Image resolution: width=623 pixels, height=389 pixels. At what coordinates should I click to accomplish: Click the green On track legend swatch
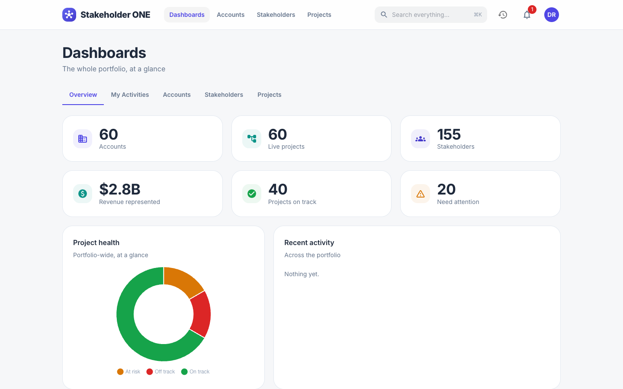click(x=184, y=372)
